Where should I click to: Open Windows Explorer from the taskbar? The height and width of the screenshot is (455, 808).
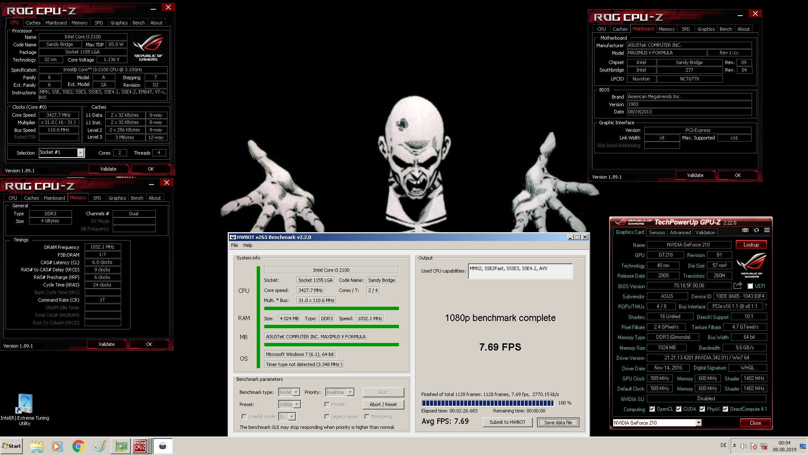[x=37, y=446]
